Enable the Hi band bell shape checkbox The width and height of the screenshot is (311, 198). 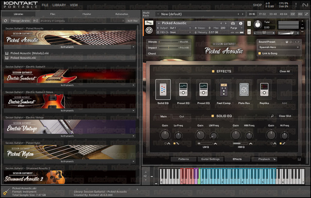coord(272,144)
